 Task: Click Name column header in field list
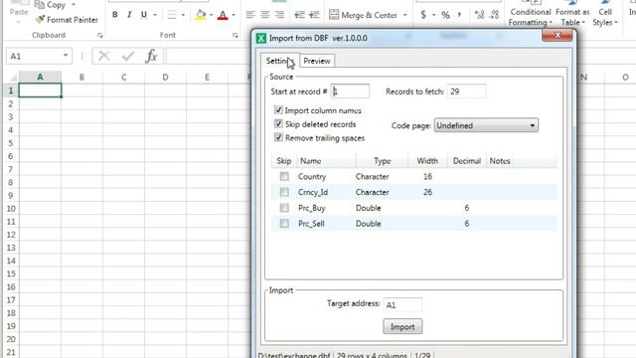coord(327,161)
